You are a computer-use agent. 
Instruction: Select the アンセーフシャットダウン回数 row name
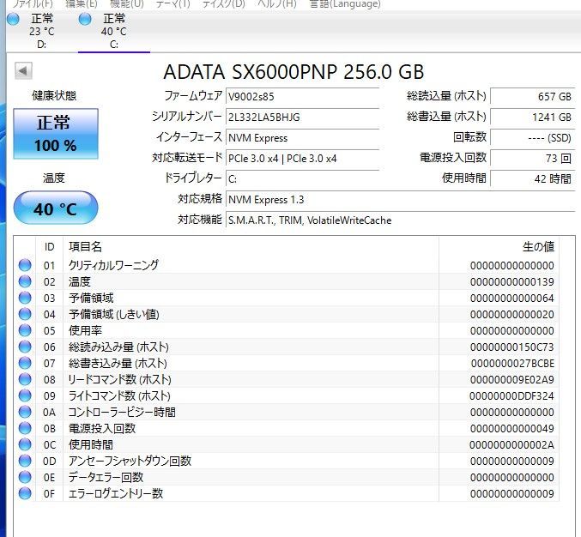tap(130, 461)
